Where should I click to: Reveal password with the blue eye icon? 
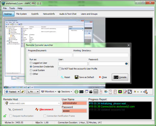(126, 64)
